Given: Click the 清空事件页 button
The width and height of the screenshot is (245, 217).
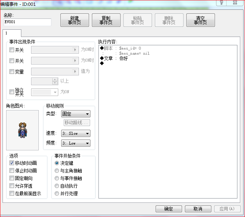Looking at the screenshot, I should [200, 20].
